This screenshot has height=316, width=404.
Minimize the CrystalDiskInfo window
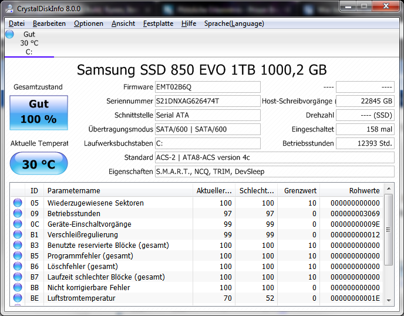point(349,6)
